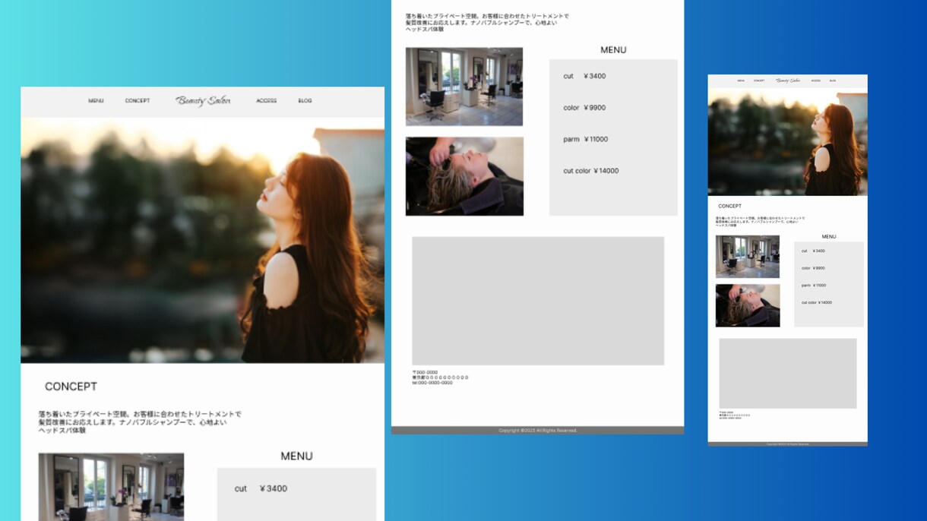Select "cut ¥3400" in right small mockup
This screenshot has width=927, height=521.
coord(813,251)
